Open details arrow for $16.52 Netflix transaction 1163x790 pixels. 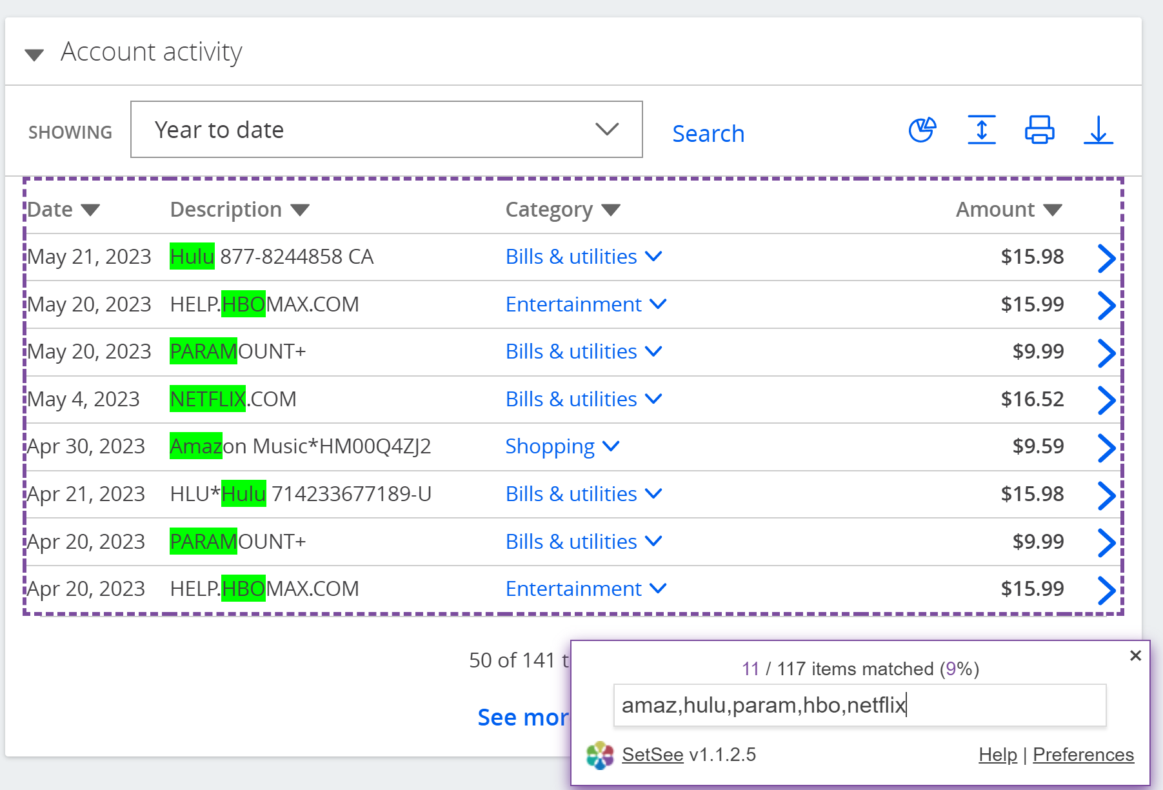[1106, 400]
